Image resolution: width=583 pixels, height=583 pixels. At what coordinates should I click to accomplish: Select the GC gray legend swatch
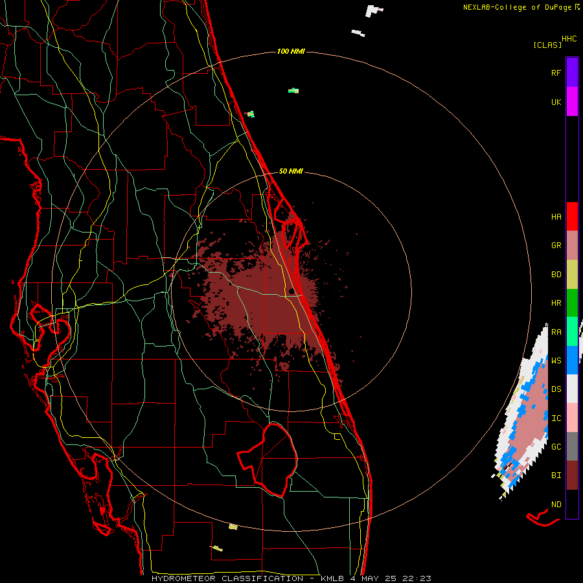tap(572, 446)
